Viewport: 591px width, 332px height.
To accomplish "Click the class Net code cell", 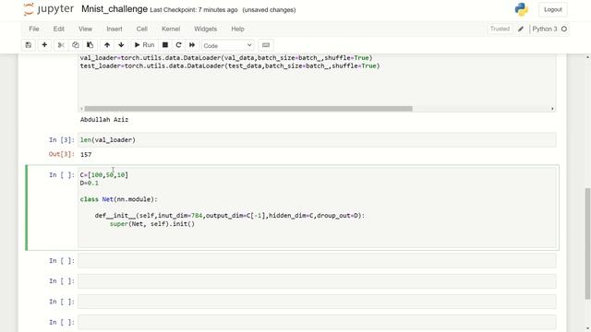I will point(317,207).
